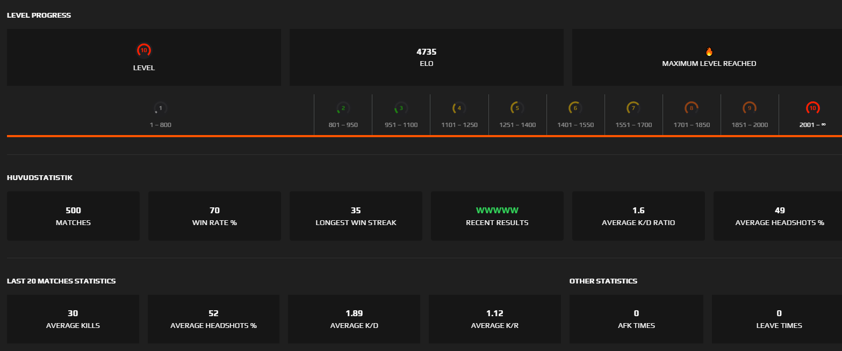Select the level 9 skill icon
The height and width of the screenshot is (351, 842).
point(749,108)
